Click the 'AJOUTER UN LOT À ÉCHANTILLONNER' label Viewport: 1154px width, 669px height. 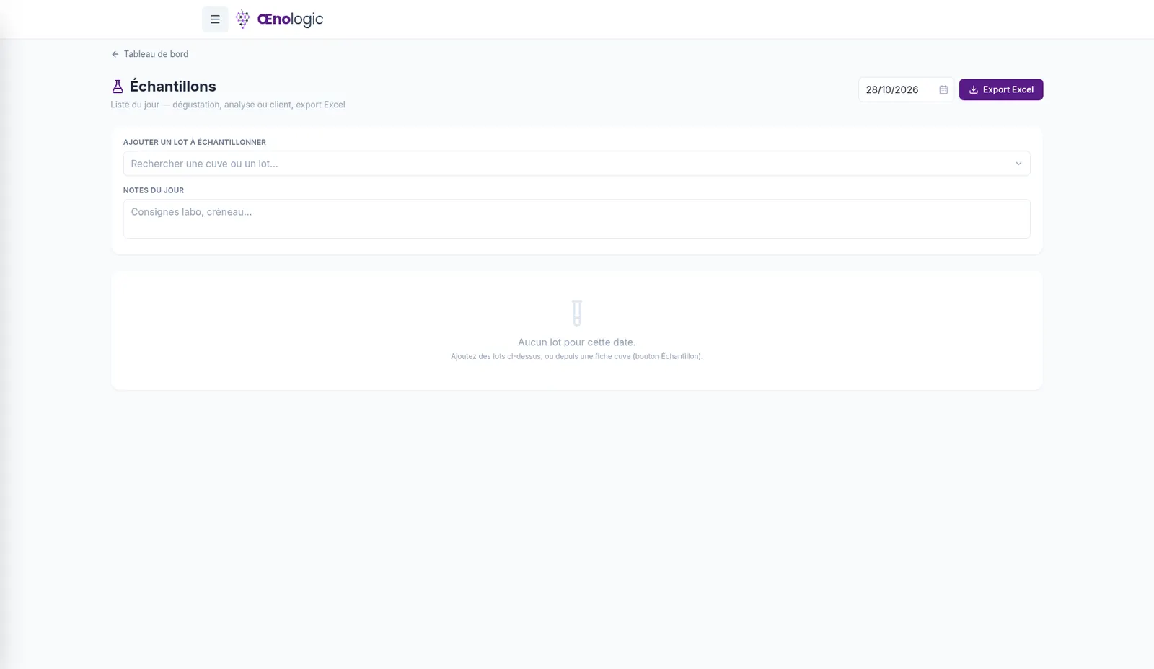coord(195,142)
